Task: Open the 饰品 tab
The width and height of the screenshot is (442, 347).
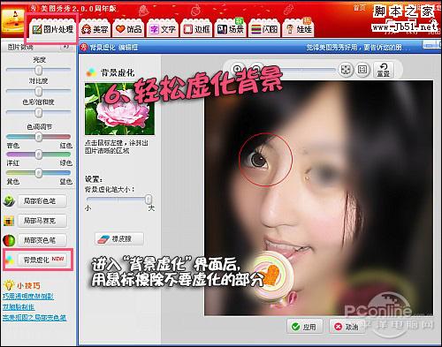Action: click(x=128, y=29)
